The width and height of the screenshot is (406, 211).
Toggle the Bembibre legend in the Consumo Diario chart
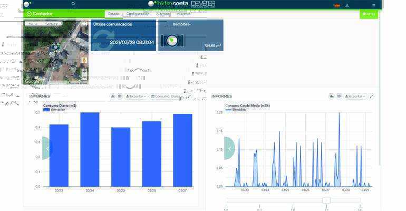point(54,110)
